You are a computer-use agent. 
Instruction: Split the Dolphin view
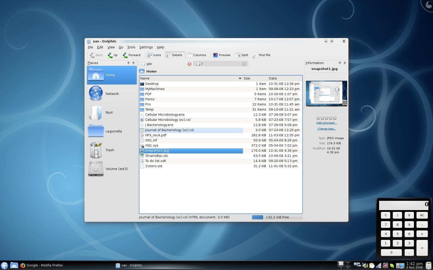tap(242, 55)
